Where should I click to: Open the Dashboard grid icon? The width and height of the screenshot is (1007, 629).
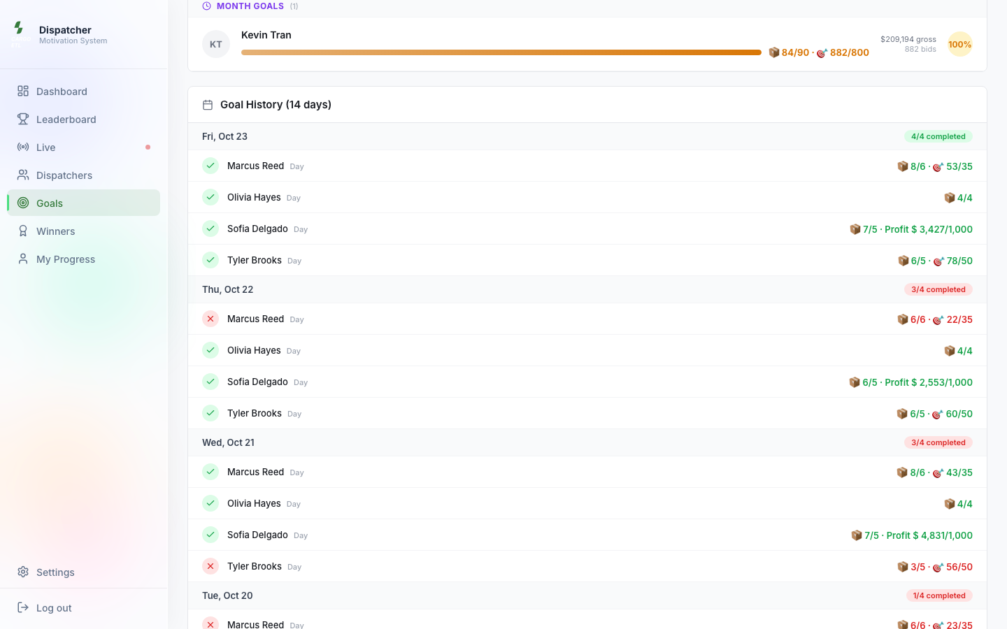point(23,91)
